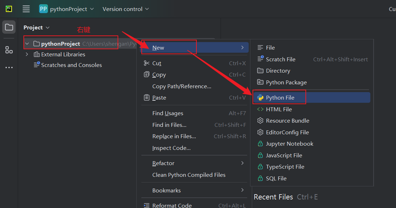Collapse the pythonProject root folder

click(27, 44)
